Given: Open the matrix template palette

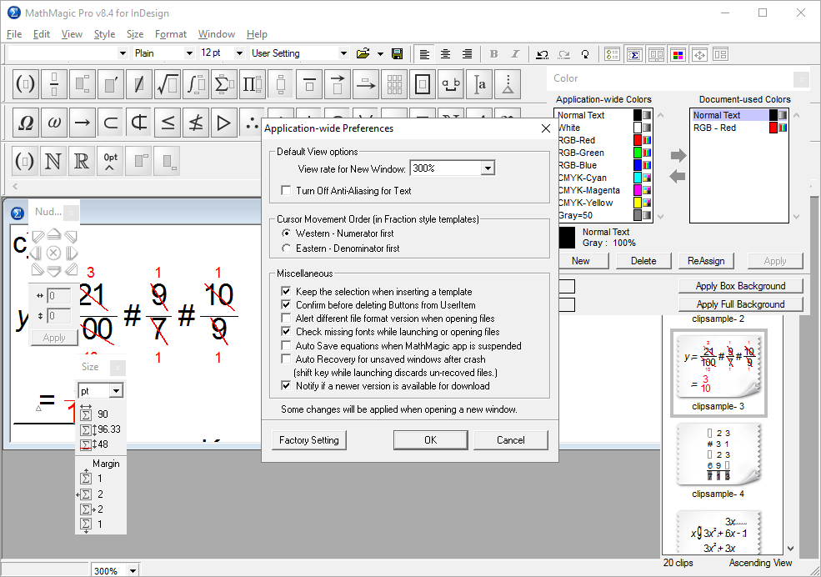Looking at the screenshot, I should [x=394, y=83].
